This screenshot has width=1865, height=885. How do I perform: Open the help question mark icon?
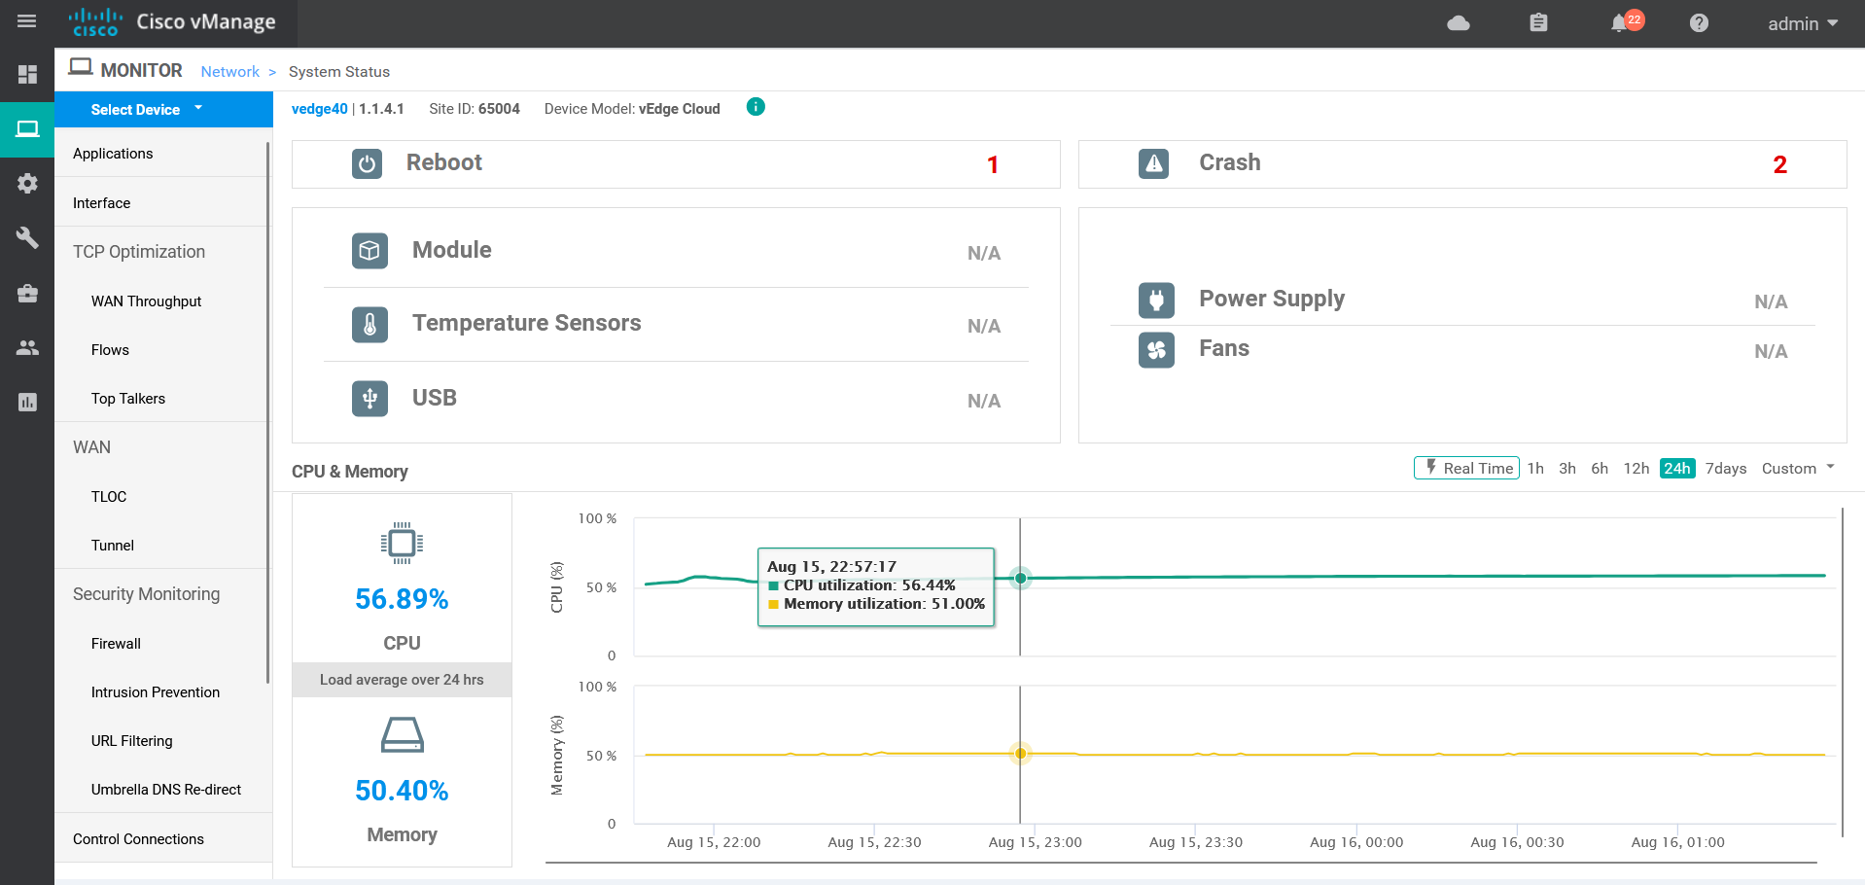1699,23
